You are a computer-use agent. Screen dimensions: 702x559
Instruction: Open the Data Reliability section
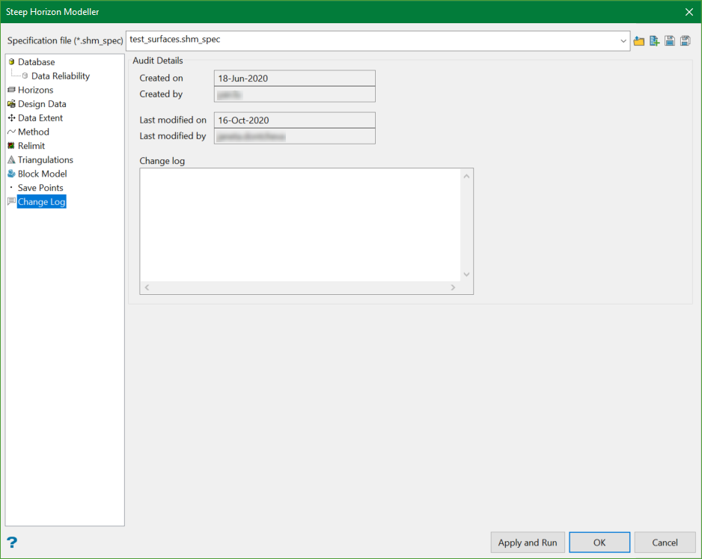[60, 76]
